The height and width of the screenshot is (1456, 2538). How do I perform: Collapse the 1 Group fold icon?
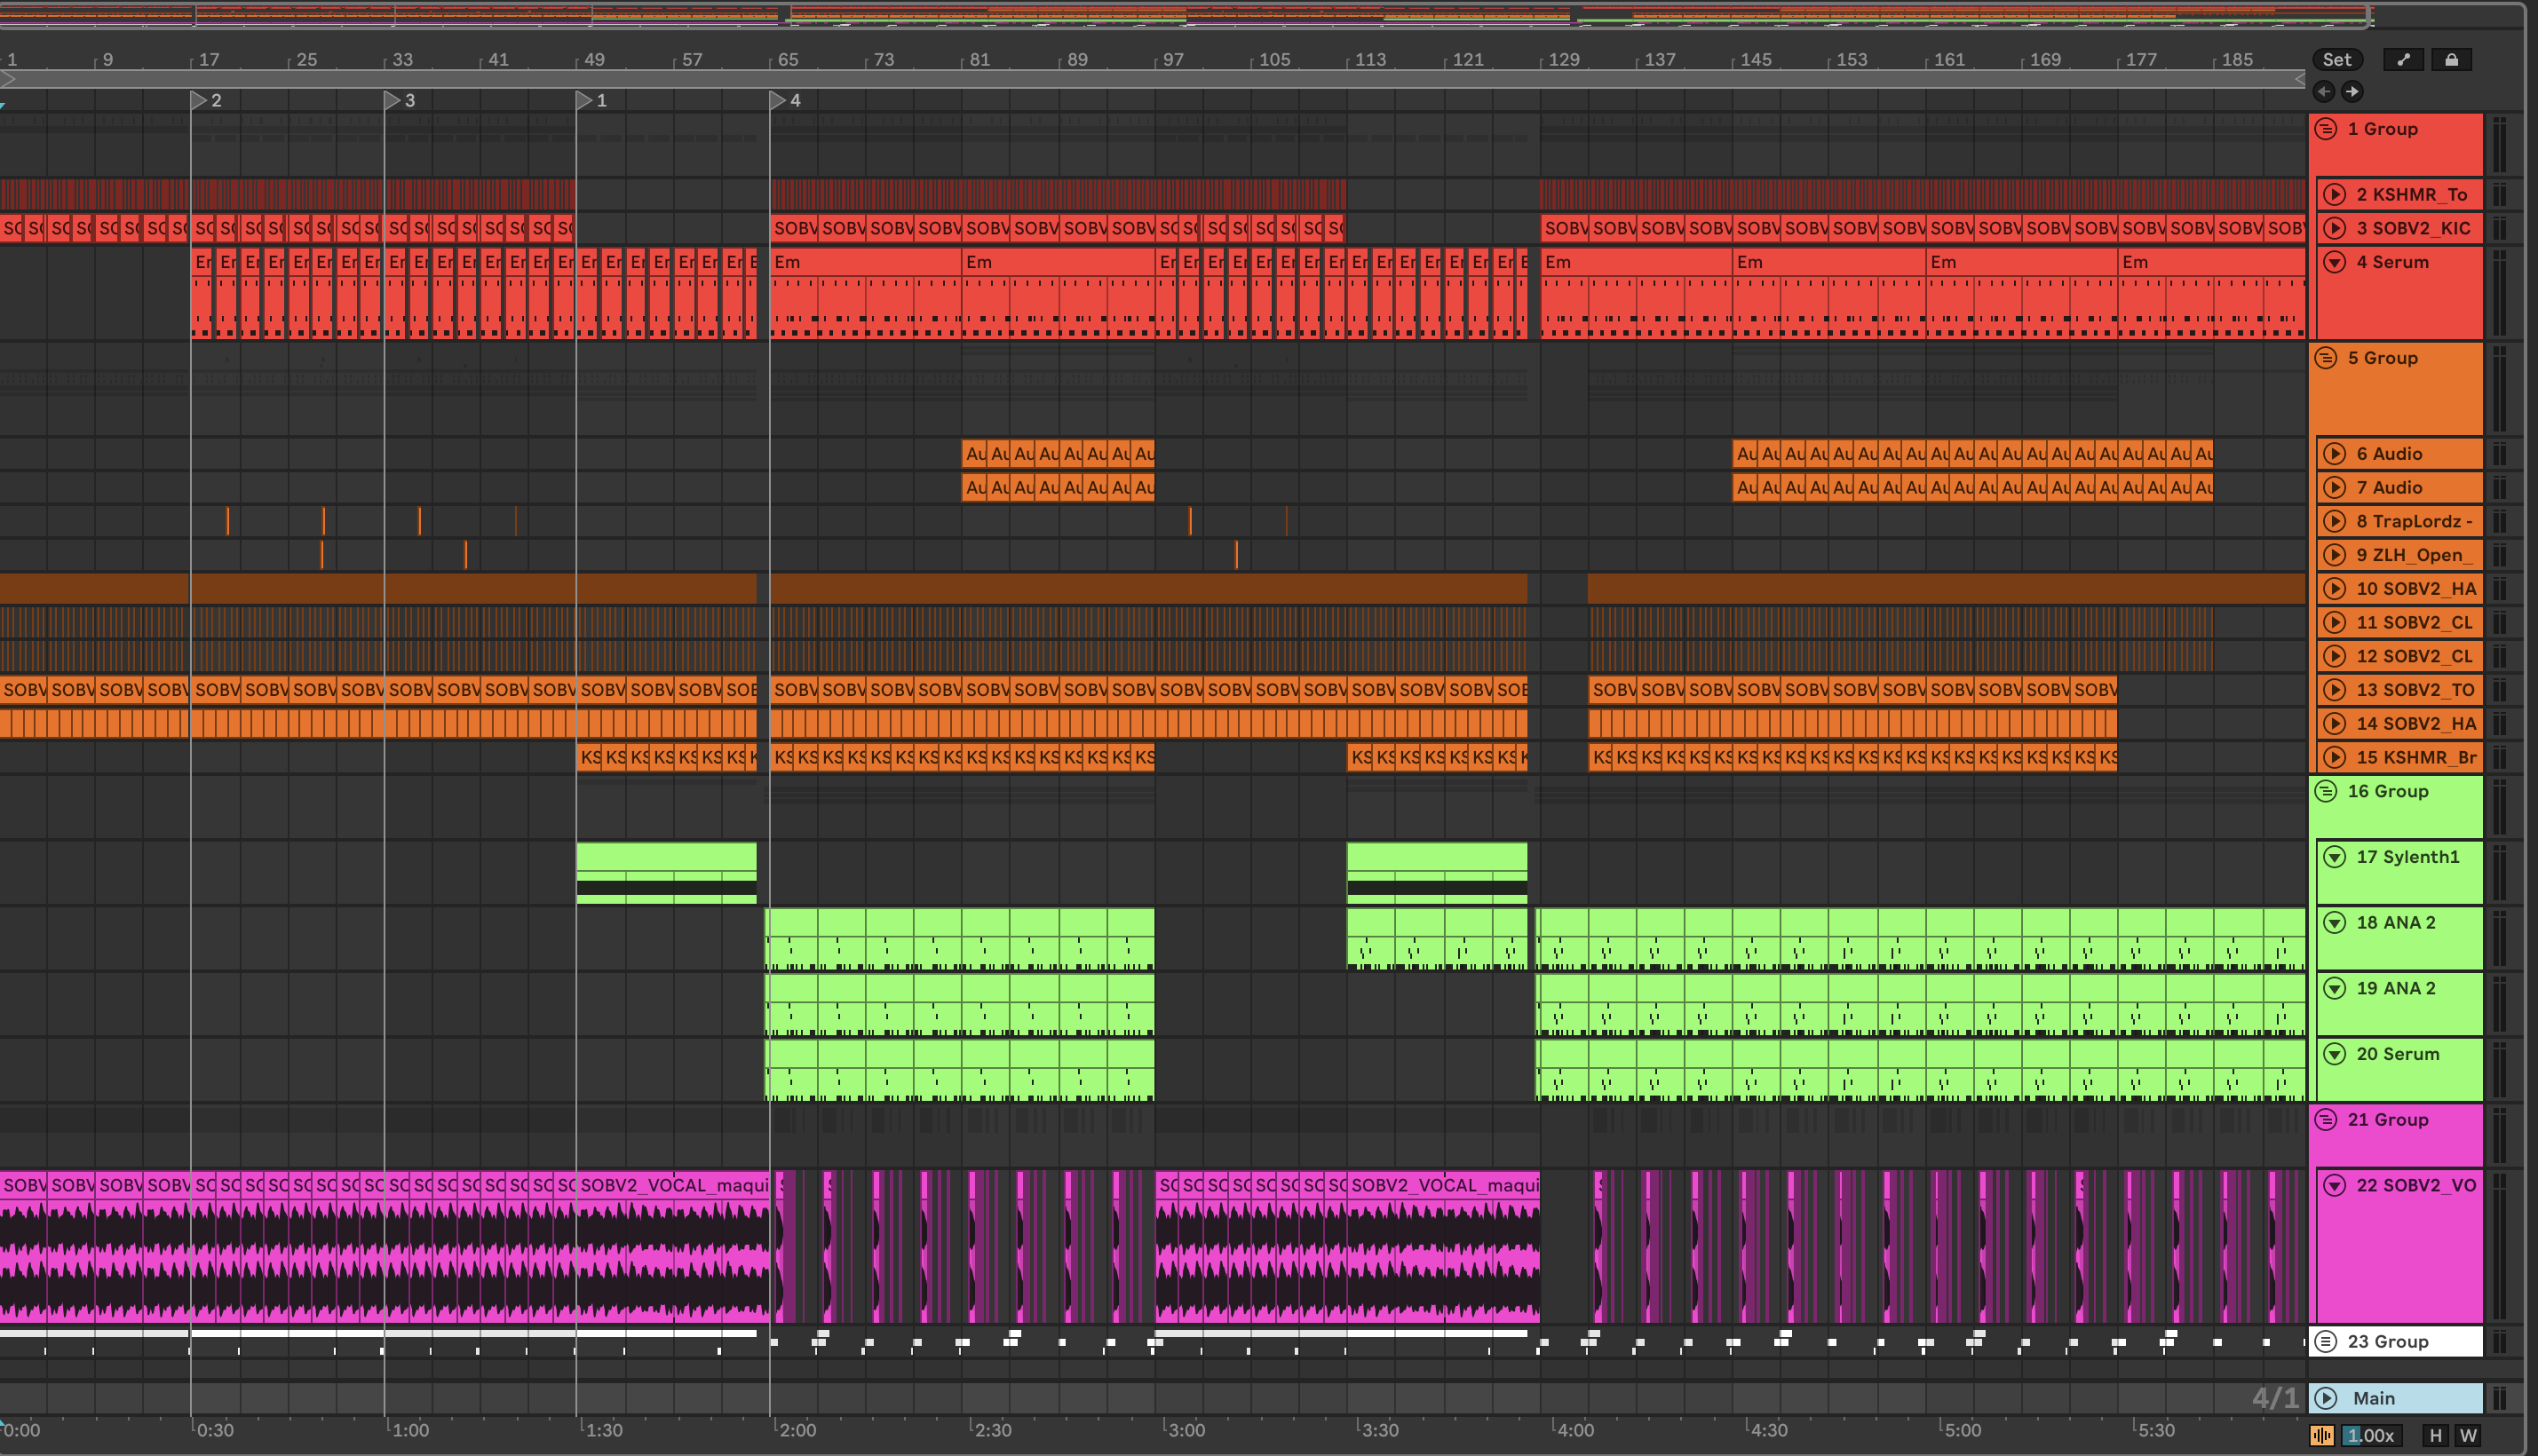point(2326,129)
